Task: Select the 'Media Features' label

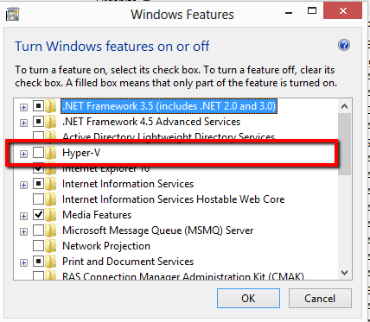Action: point(97,215)
